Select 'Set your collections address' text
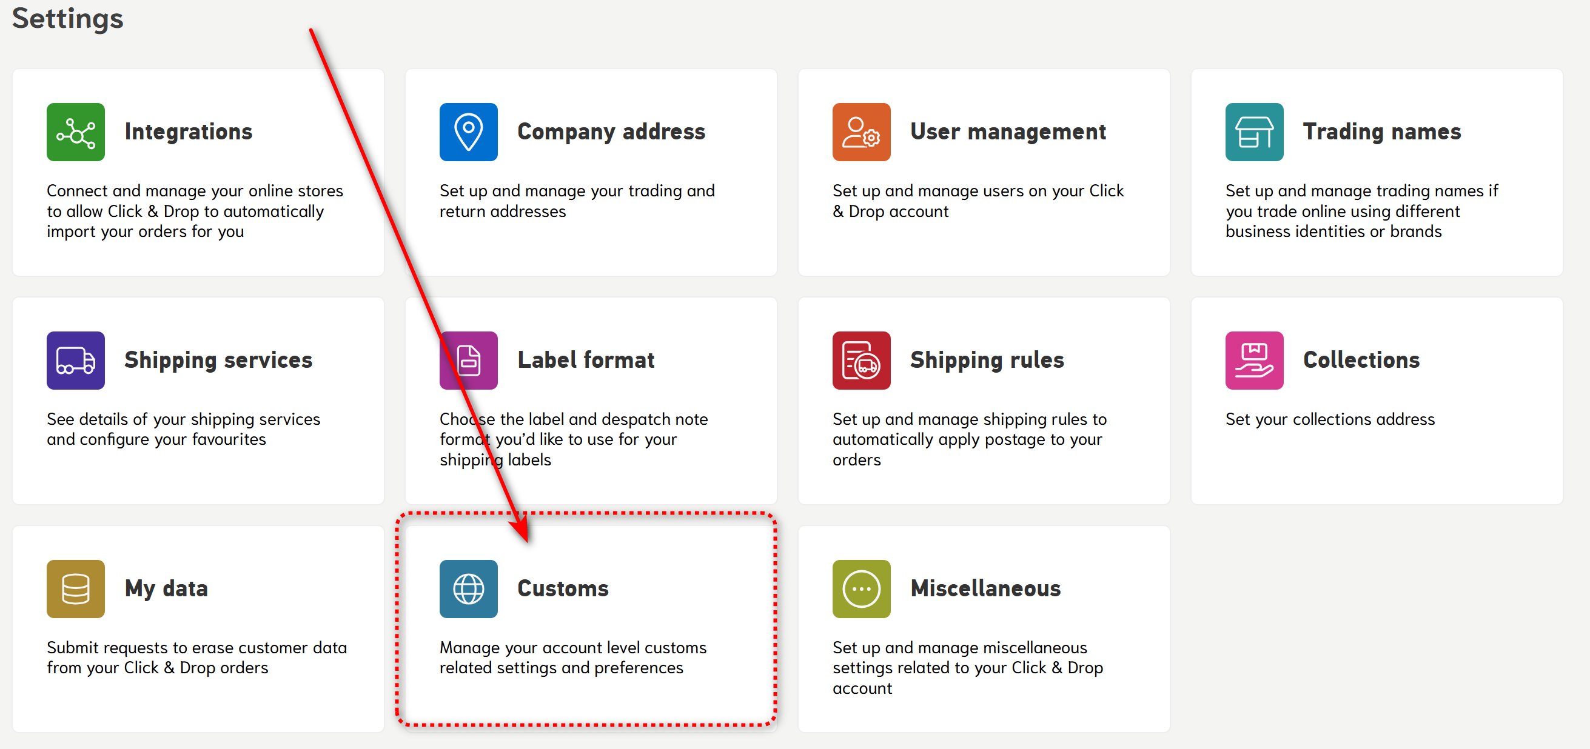This screenshot has width=1590, height=749. coord(1329,419)
